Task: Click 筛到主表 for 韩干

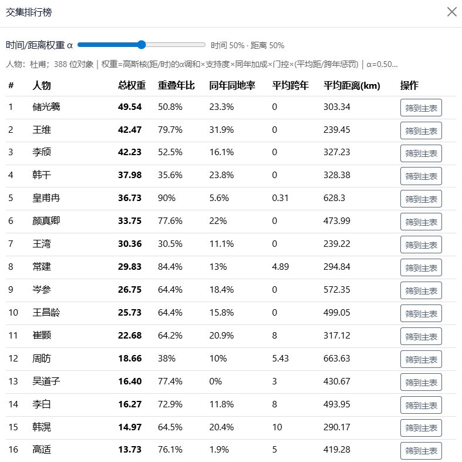Action: 421,176
